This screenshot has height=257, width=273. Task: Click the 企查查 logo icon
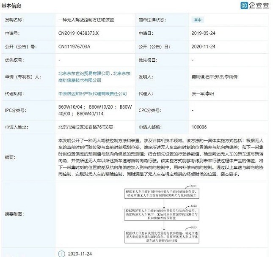tap(245, 6)
